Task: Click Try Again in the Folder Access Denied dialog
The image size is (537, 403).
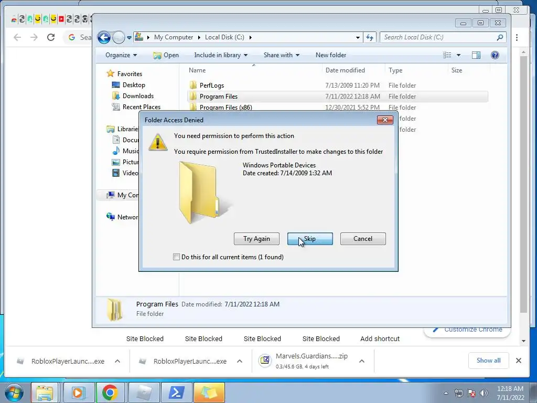Action: [256, 239]
